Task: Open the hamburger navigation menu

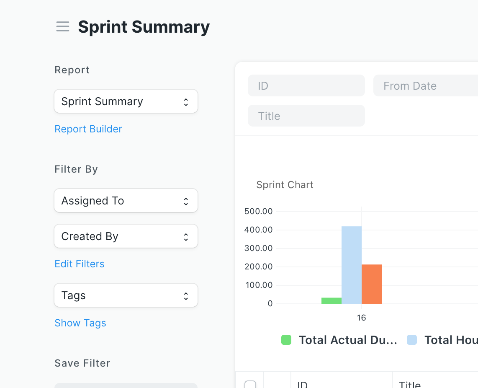Action: (62, 26)
